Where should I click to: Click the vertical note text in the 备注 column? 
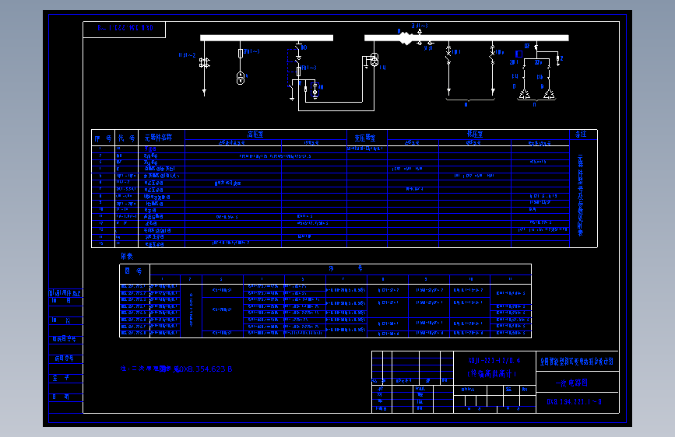[x=580, y=196]
